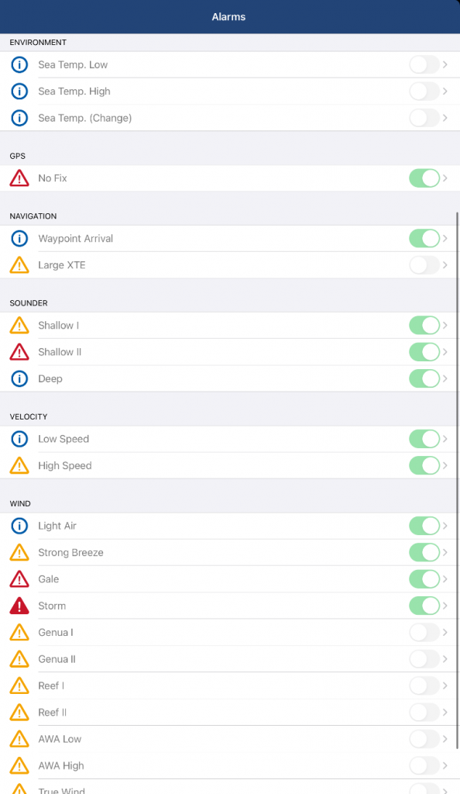
Task: Click the red alert icon beside Shallow II
Action: pyautogui.click(x=19, y=352)
